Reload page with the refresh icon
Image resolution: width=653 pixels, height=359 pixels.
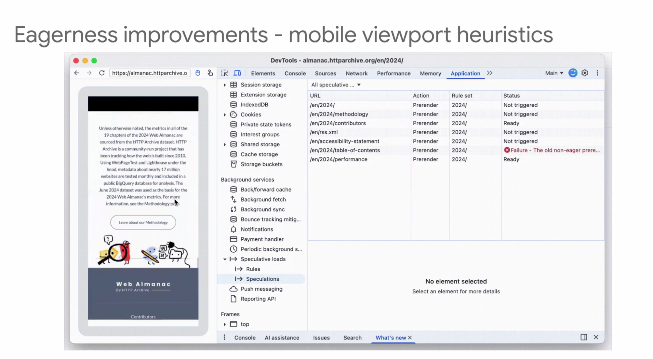102,73
